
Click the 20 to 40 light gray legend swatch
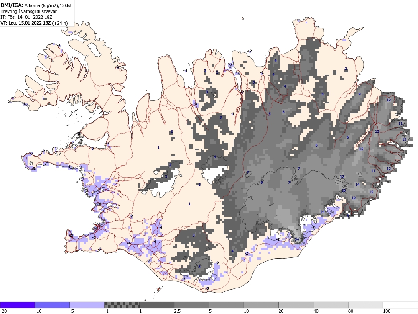tap(296, 305)
